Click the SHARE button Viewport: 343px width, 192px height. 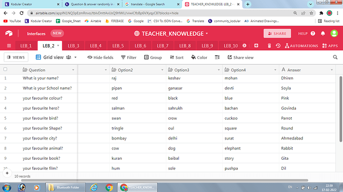[x=277, y=33]
